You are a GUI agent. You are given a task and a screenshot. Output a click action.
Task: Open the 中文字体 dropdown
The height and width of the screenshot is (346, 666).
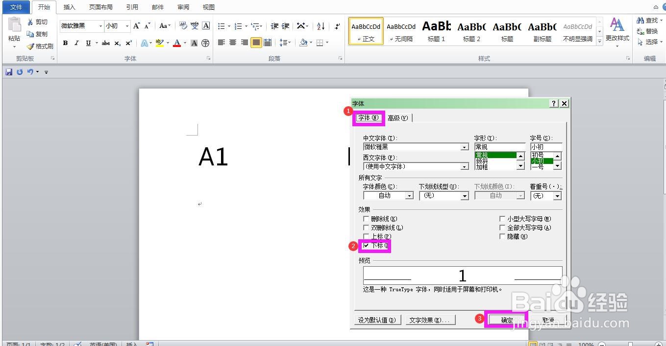464,147
